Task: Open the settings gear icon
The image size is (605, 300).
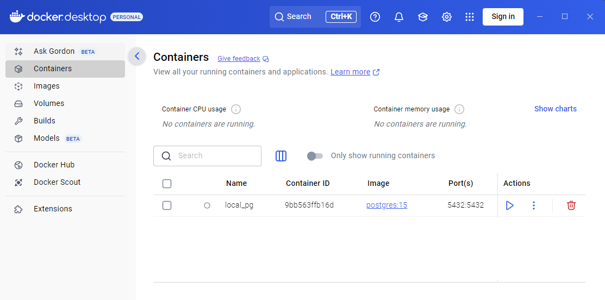Action: (x=447, y=17)
